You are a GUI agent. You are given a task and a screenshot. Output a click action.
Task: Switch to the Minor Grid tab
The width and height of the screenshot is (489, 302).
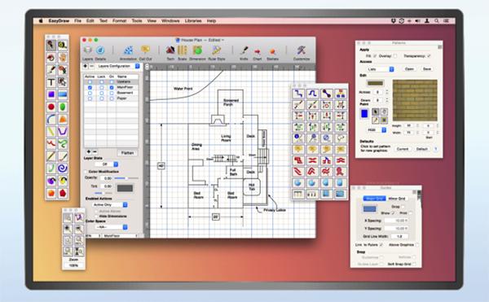coord(397,199)
